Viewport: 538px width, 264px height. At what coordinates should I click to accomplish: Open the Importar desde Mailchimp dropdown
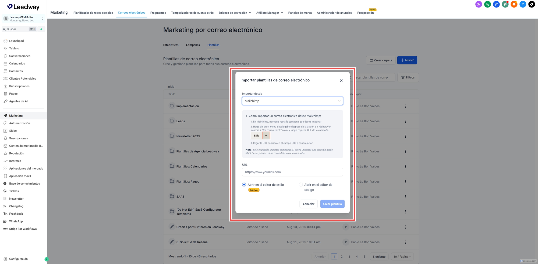pyautogui.click(x=292, y=101)
